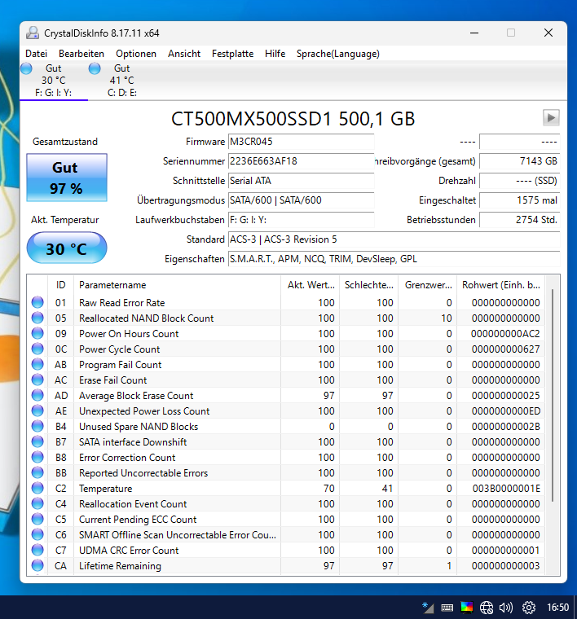Click status orb for Program Fail Count
The image size is (577, 619).
37,364
